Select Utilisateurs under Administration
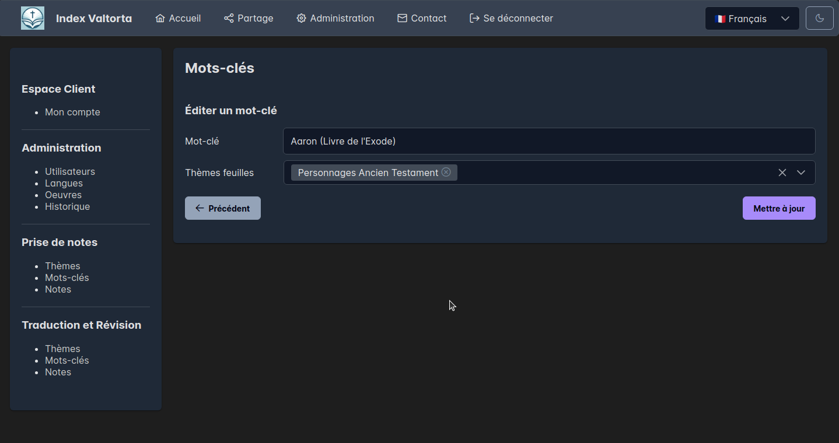The height and width of the screenshot is (443, 839). (70, 171)
